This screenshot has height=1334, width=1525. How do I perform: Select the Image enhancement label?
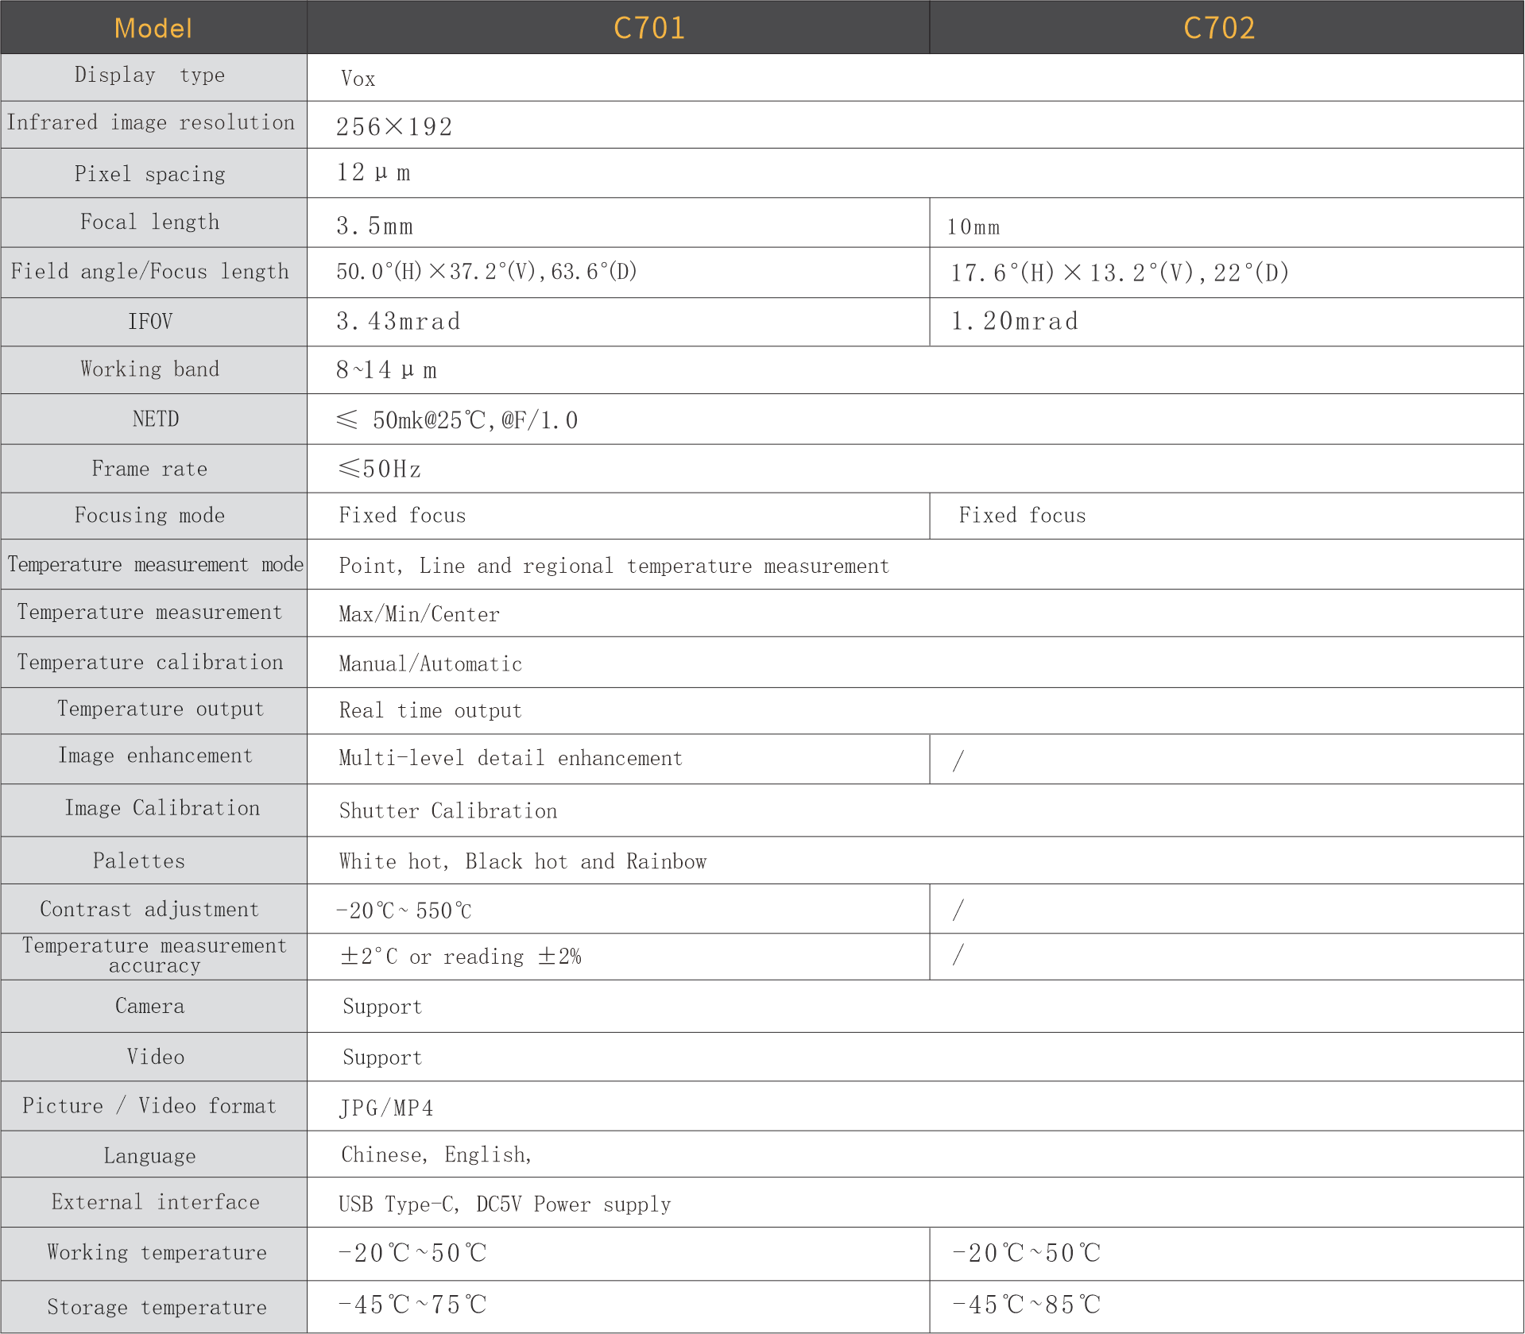[155, 756]
